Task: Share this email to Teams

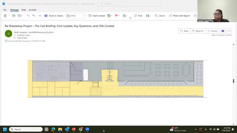Action: pos(54,16)
